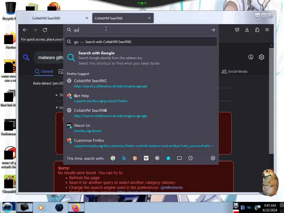The width and height of the screenshot is (284, 213).
Task: Open the Customize Firefox suggestion
Action: [141, 143]
